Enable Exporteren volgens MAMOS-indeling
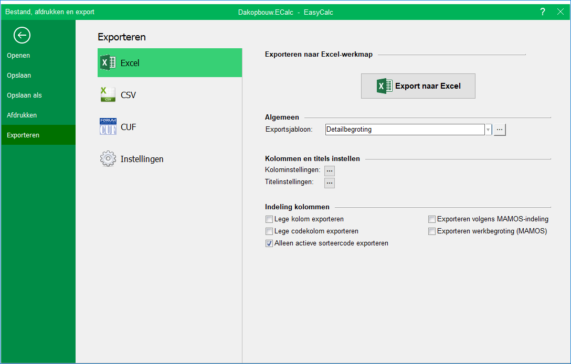Viewport: 571px width, 364px height. [432, 219]
